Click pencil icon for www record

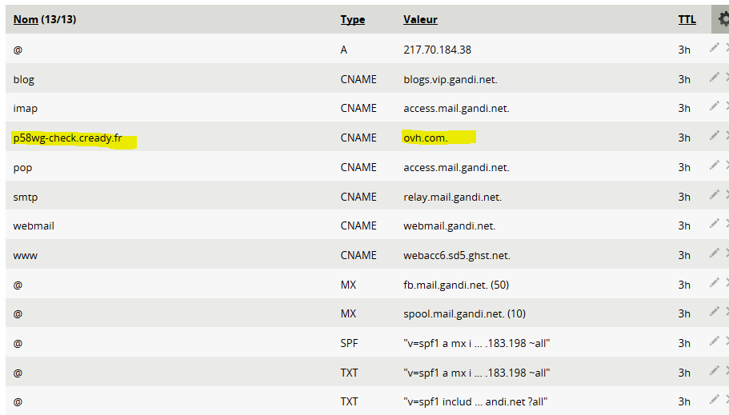(x=715, y=253)
